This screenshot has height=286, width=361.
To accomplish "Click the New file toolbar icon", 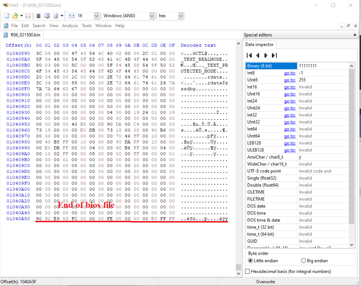I will coord(7,16).
